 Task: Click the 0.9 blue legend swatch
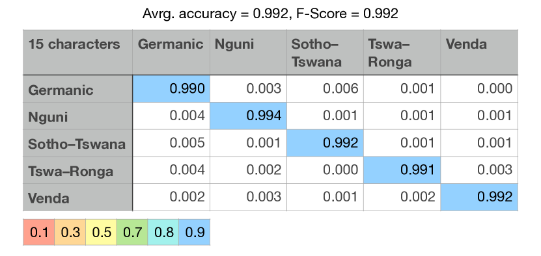pos(194,232)
